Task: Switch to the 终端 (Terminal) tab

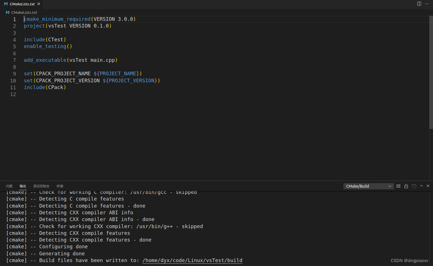Action: (x=60, y=186)
